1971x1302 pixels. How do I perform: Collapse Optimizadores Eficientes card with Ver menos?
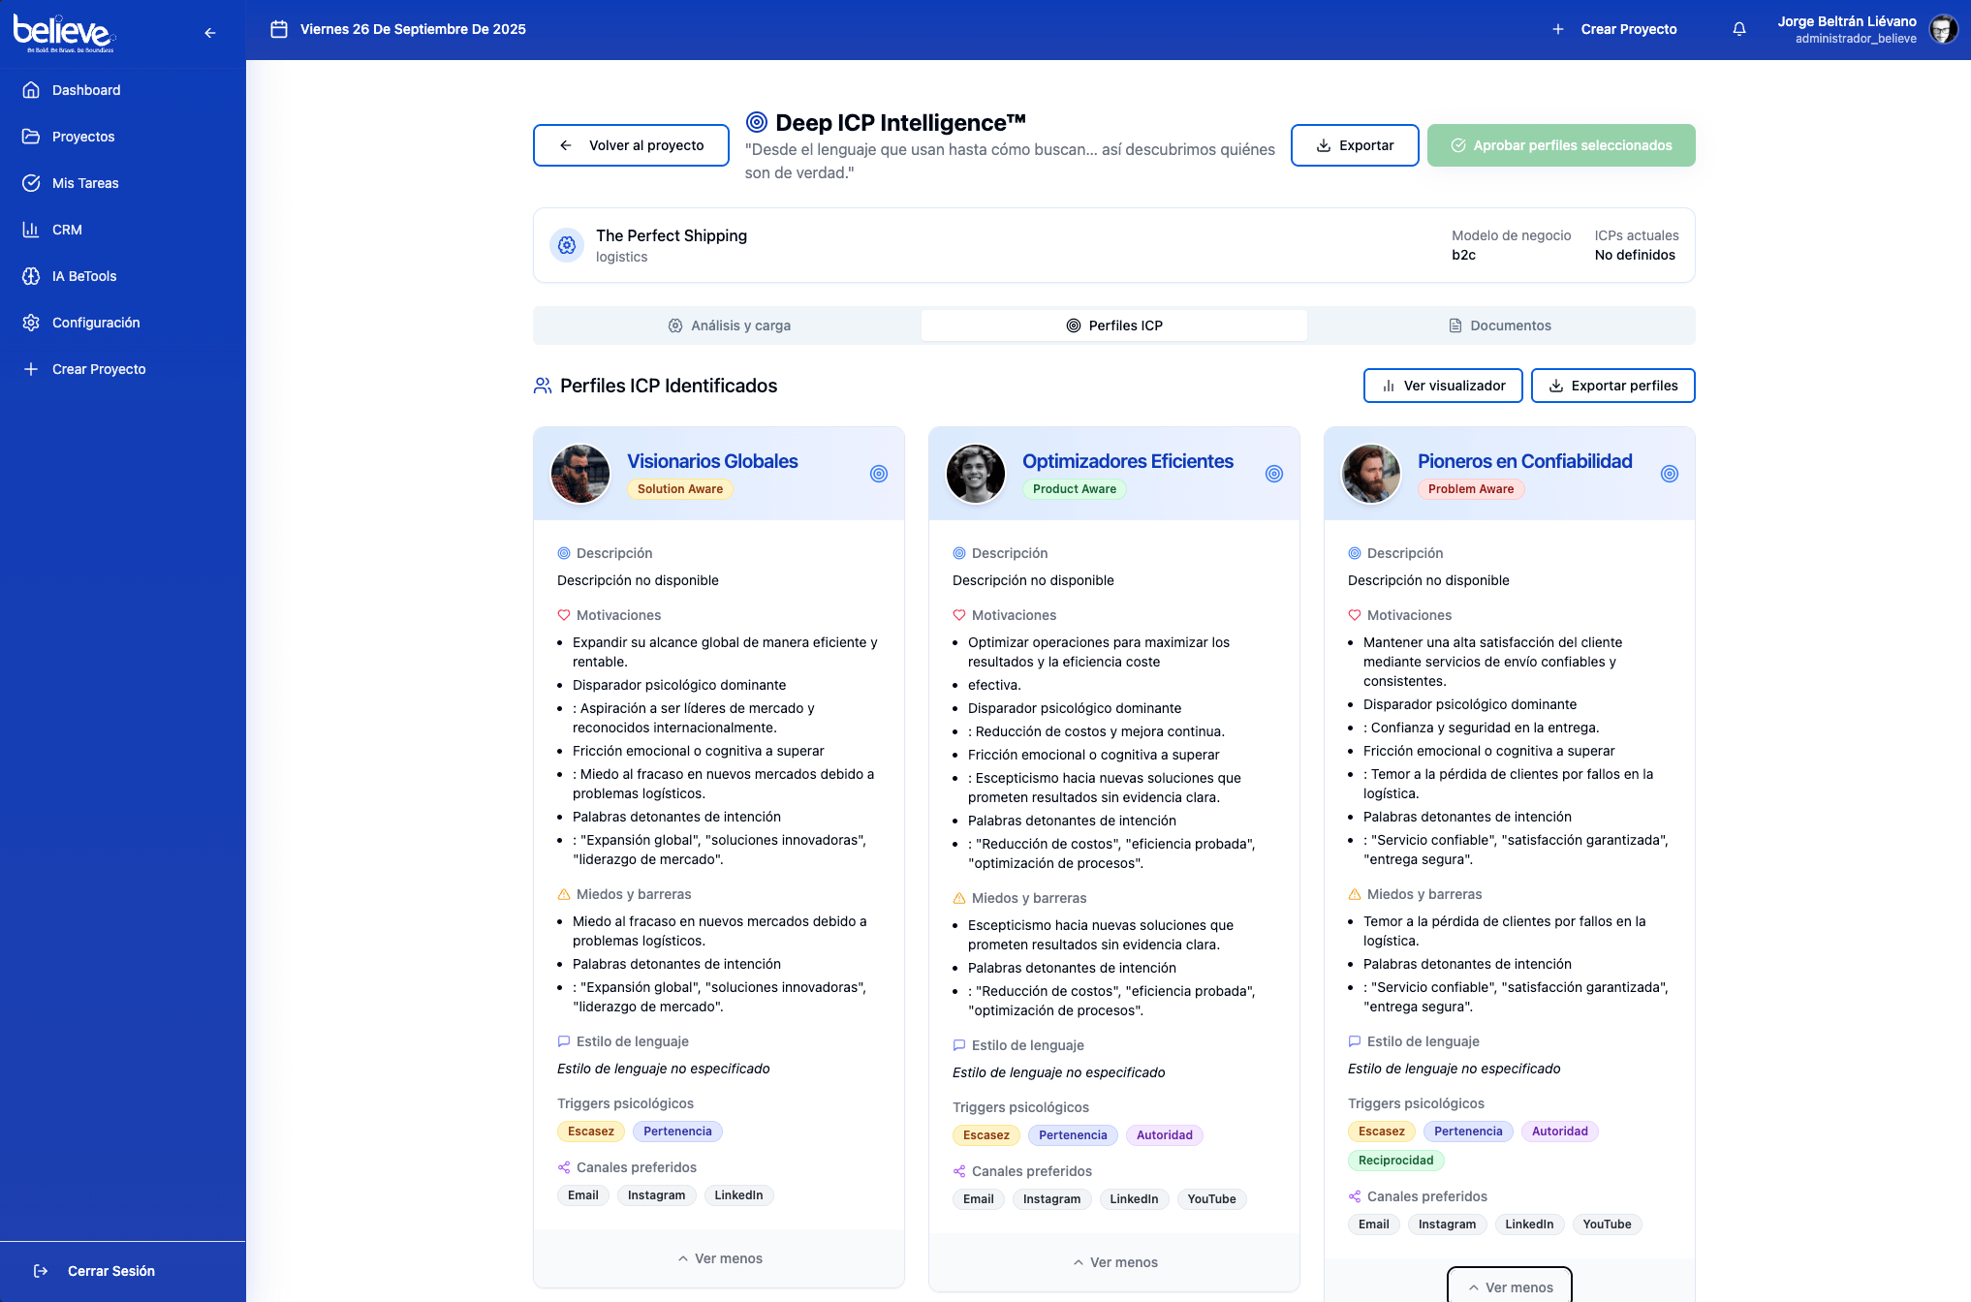pos(1115,1262)
